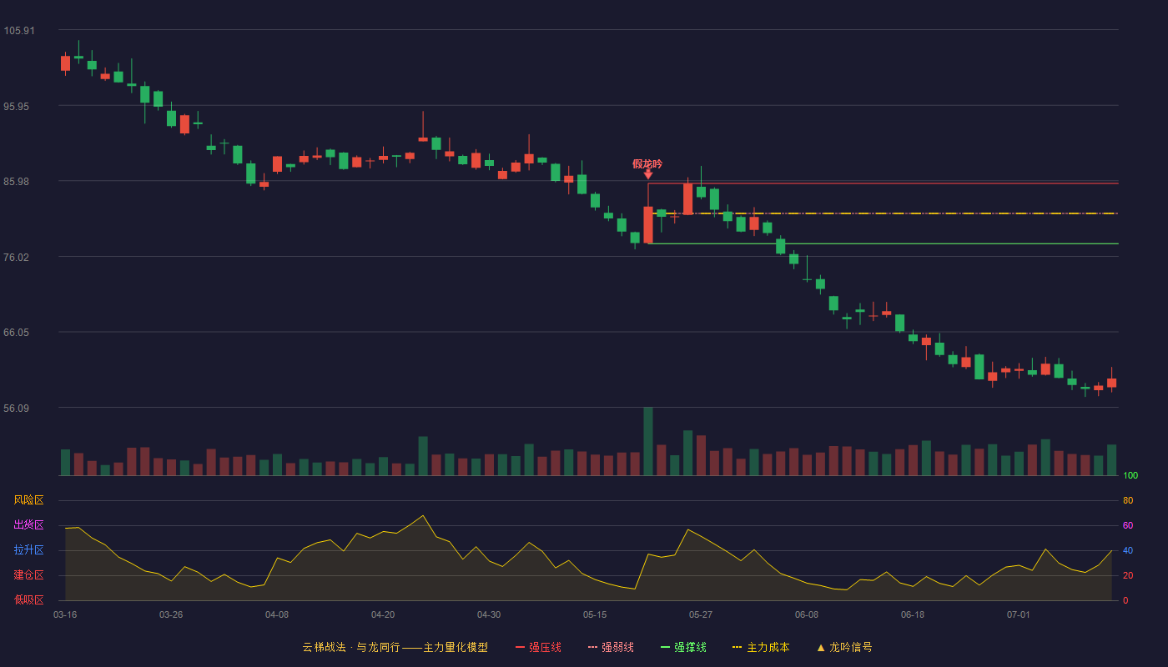The height and width of the screenshot is (667, 1168).
Task: Click the yellow dashed 主力成本 line
Action: [884, 213]
